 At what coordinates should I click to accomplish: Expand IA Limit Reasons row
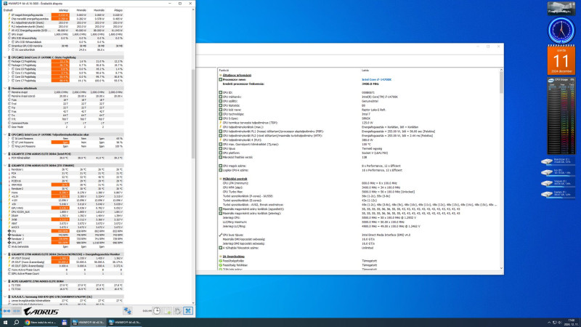click(x=9, y=138)
